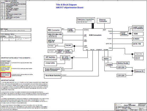Image resolution: width=147 pixels, height=111 pixels.
Task: Click the POWER pin label on SOM
Action: 106,50
